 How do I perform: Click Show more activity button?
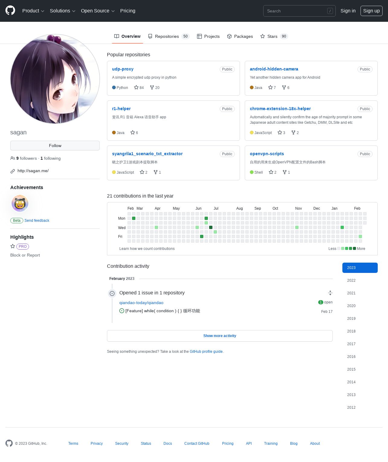coord(220,336)
